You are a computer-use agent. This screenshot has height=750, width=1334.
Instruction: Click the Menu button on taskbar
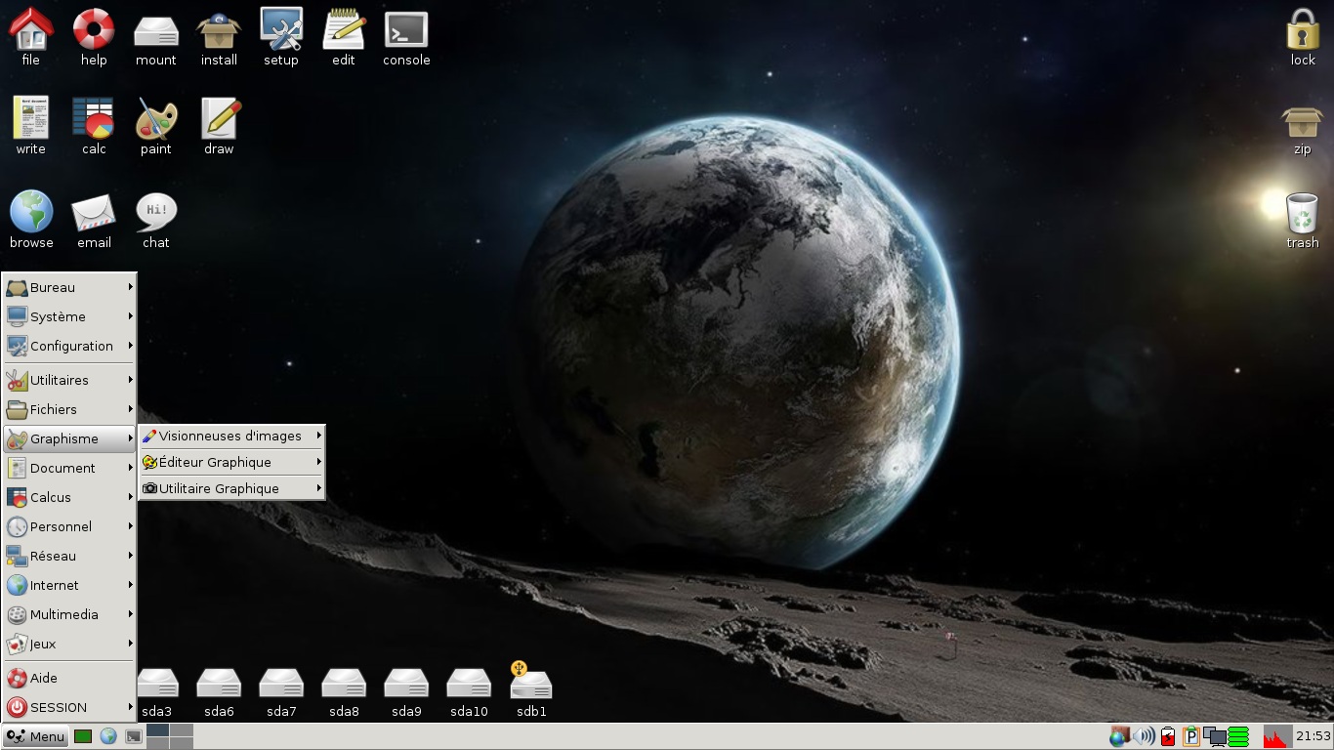35,736
